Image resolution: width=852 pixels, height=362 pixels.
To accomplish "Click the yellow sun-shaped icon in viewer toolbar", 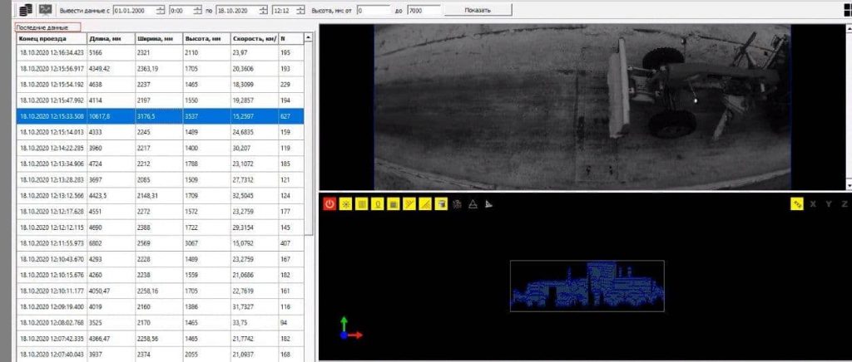I will (345, 203).
